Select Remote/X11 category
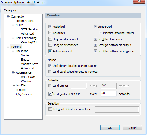The height and width of the screenshot is (135, 147). coord(29,42)
